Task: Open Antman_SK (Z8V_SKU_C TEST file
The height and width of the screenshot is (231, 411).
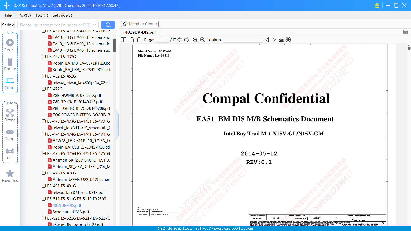Action: (81, 160)
